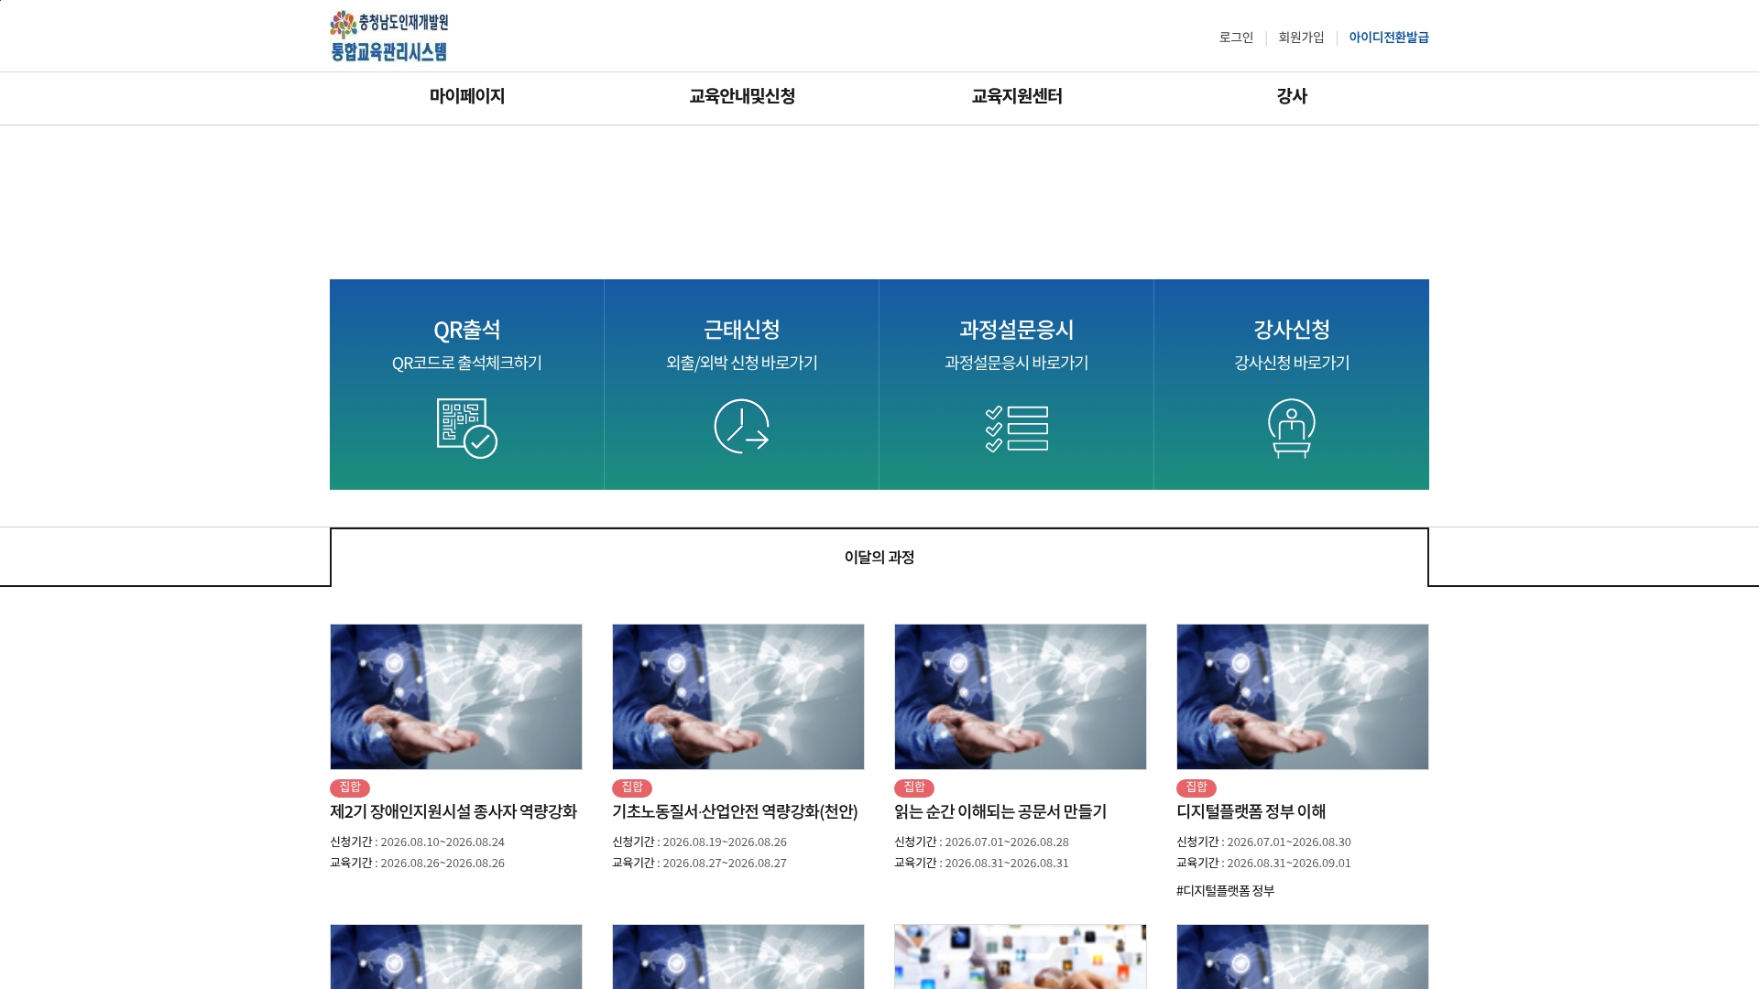Click 교육기간 2026.08.31~2026.08.31 text
Image resolution: width=1759 pixels, height=989 pixels.
pyautogui.click(x=982, y=863)
